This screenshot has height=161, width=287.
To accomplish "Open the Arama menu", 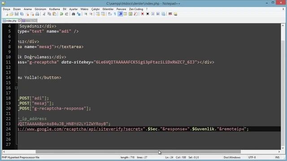I will pos(28,9).
